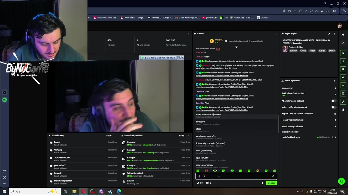Open Task View on the taskbar
The image size is (348, 195).
[x=65, y=191]
